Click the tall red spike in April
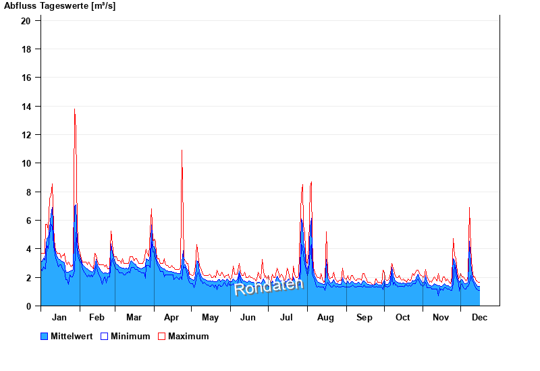 (182, 152)
